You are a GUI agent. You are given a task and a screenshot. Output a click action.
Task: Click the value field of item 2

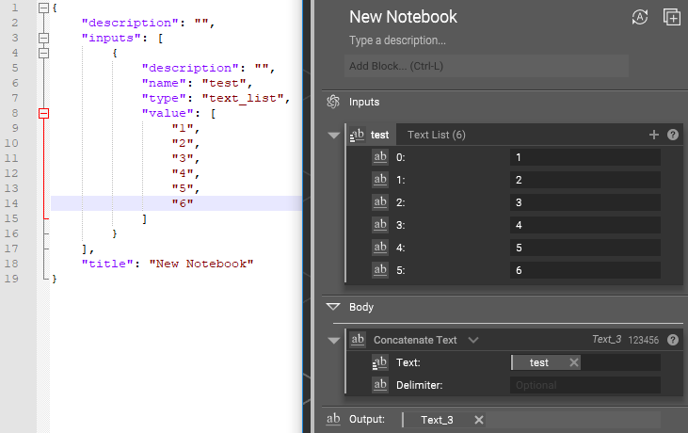(585, 202)
